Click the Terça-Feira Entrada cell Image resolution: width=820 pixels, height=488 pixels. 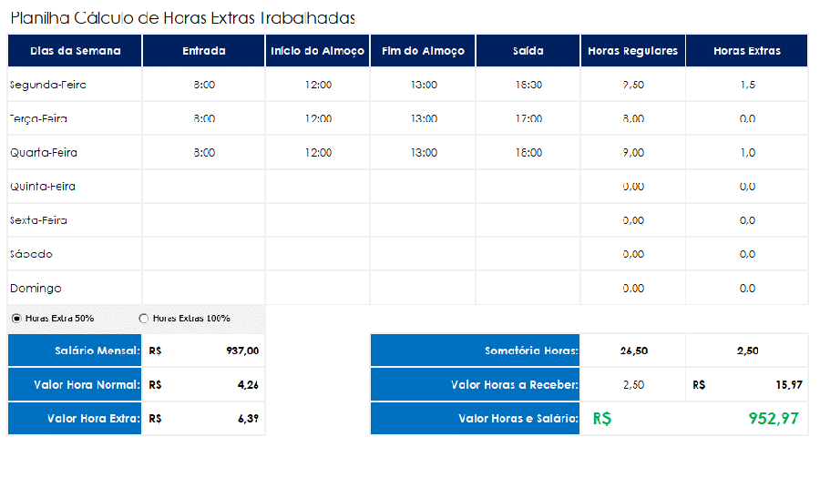pos(204,118)
